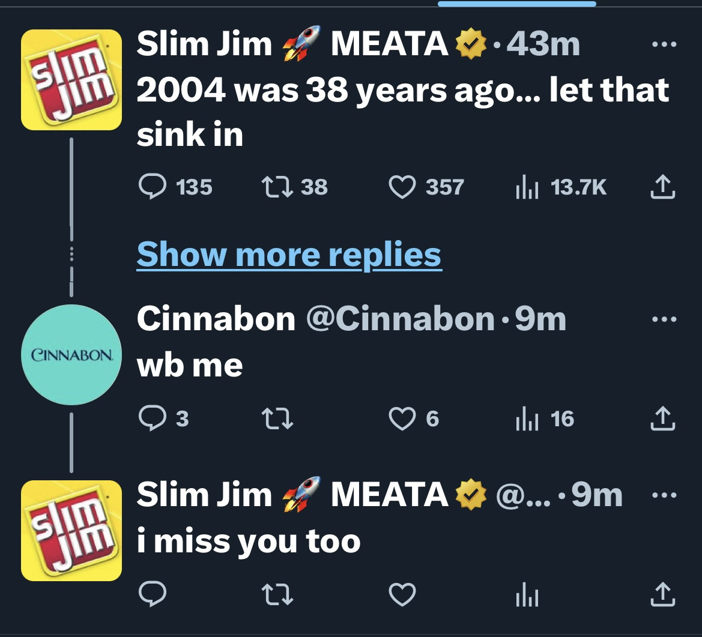The height and width of the screenshot is (637, 702).
Task: Share Cinnabon's reply tweet
Action: pyautogui.click(x=663, y=418)
